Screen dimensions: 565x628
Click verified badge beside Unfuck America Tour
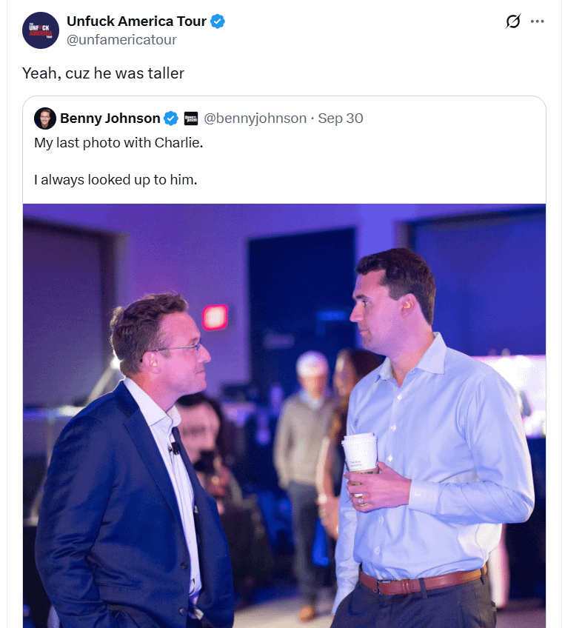click(x=218, y=21)
